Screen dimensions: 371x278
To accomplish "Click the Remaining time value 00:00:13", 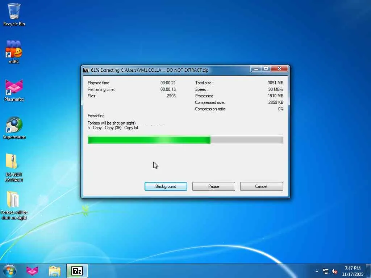I will coord(168,89).
